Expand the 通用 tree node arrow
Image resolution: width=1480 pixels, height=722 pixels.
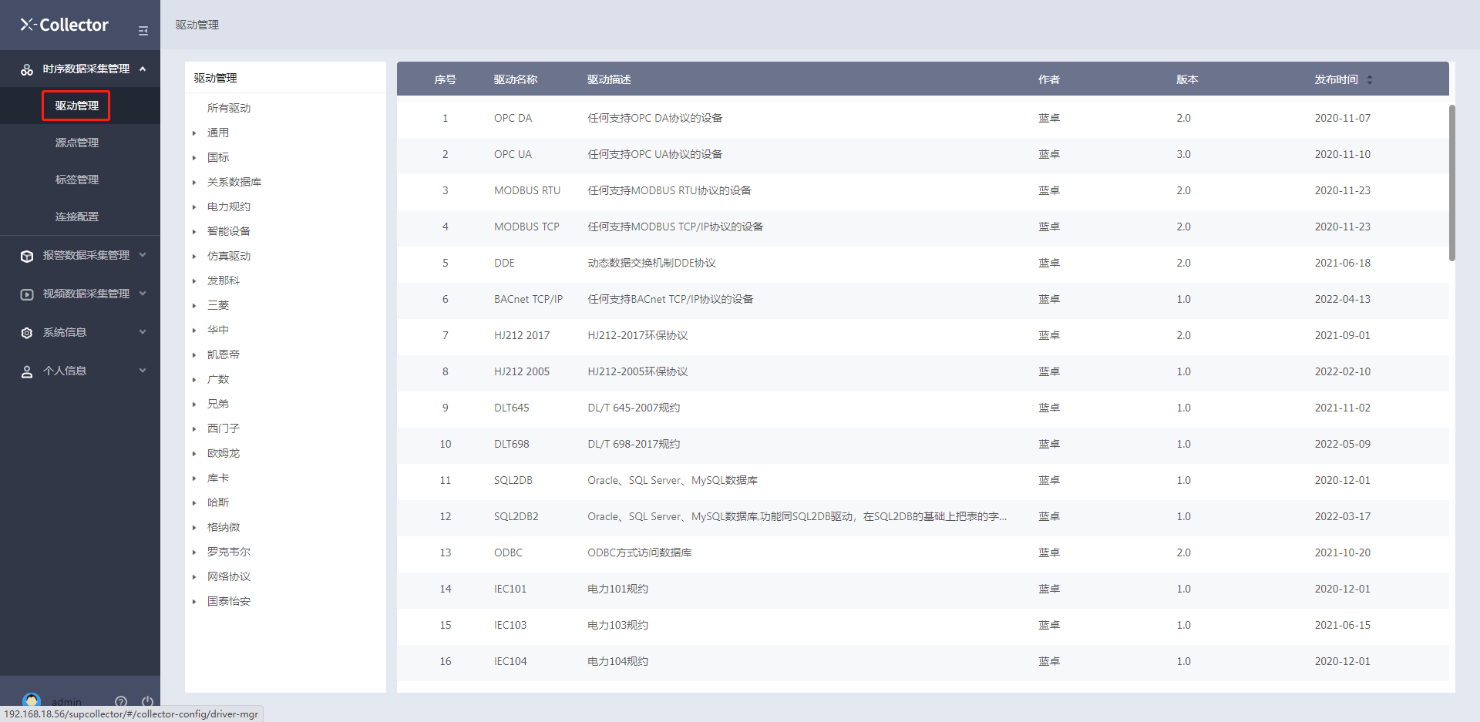coord(194,133)
